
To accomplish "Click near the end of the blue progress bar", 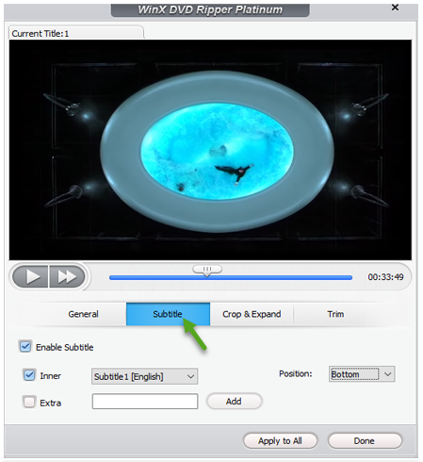I will [x=347, y=277].
